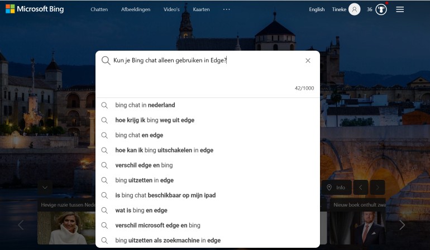Show next background image arrow

[378, 188]
